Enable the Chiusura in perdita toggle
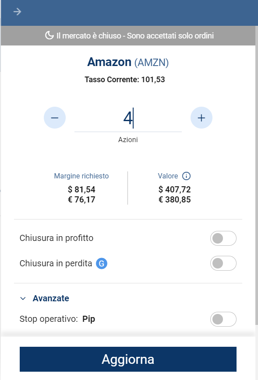The height and width of the screenshot is (380, 258). tap(223, 263)
